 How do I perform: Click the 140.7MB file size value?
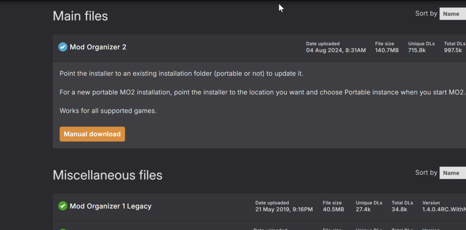(387, 50)
